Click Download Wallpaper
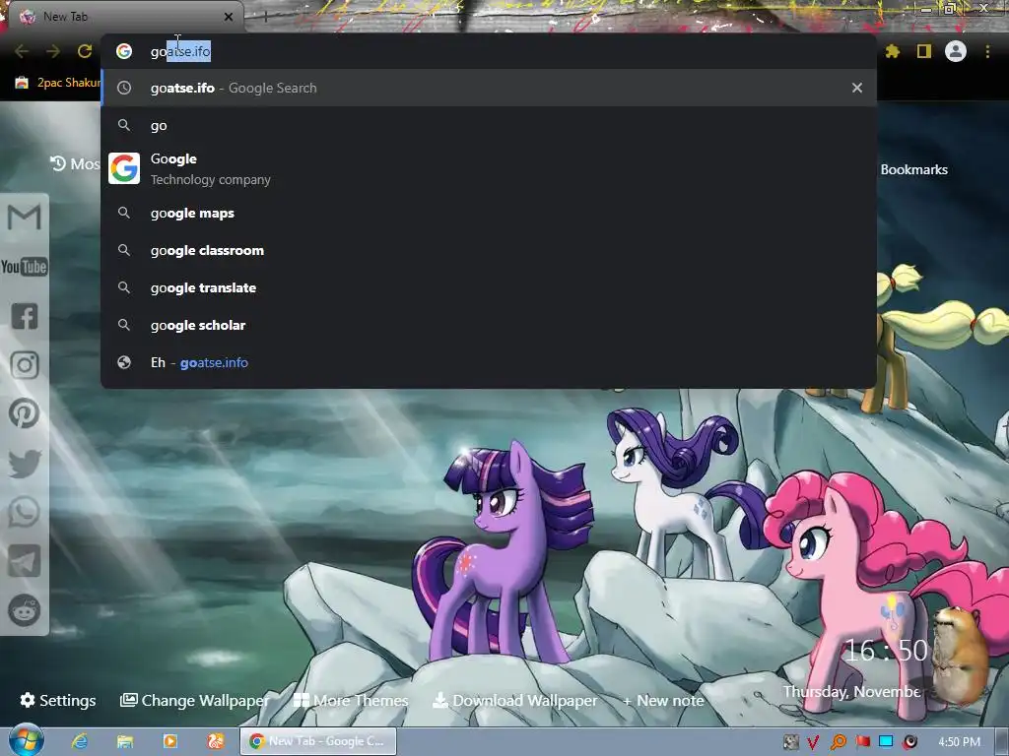This screenshot has width=1009, height=756. pos(514,700)
